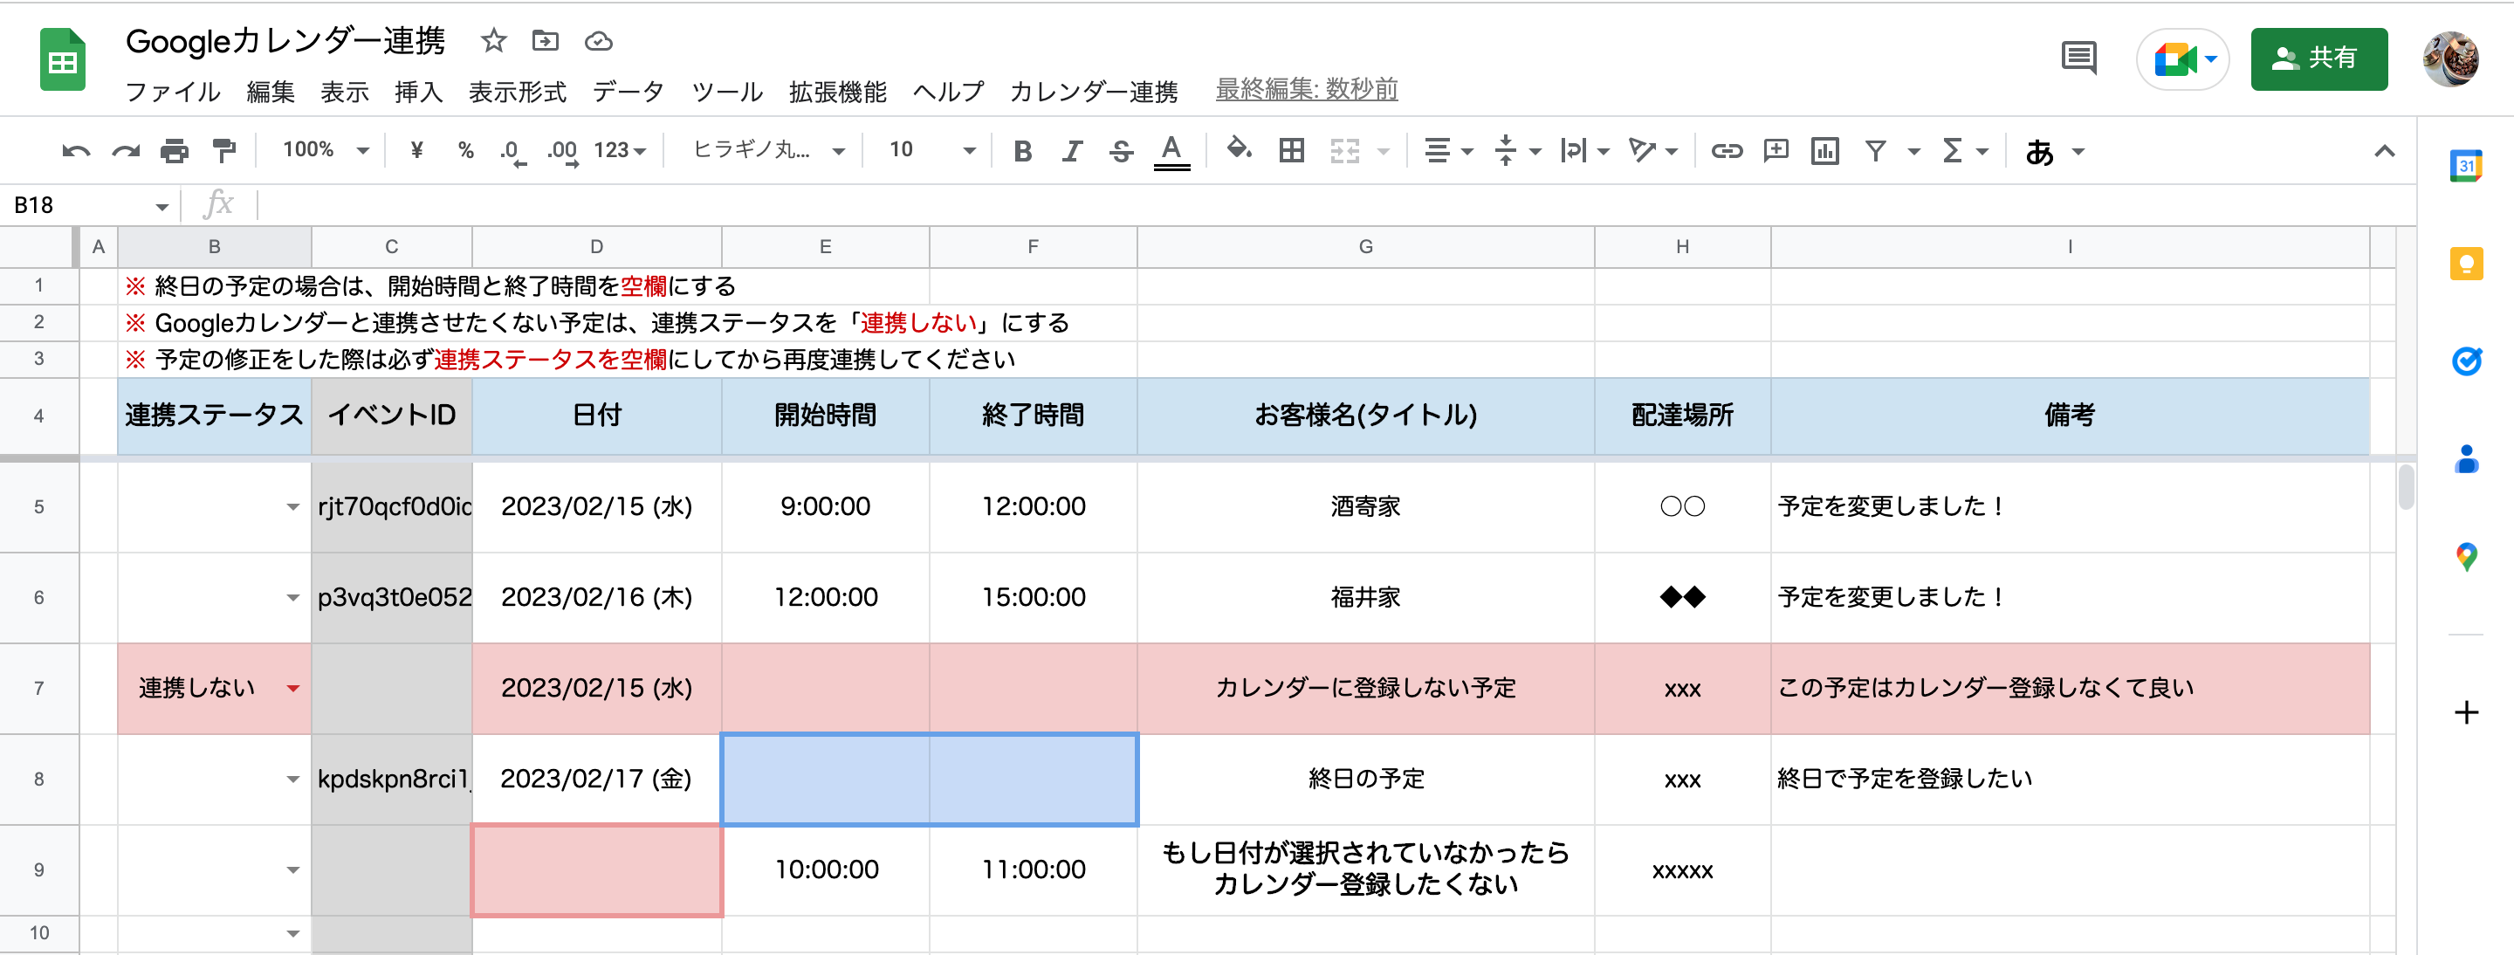Star the Googleカレンダー連携 spreadsheet
This screenshot has height=955, width=2514.
(x=493, y=41)
